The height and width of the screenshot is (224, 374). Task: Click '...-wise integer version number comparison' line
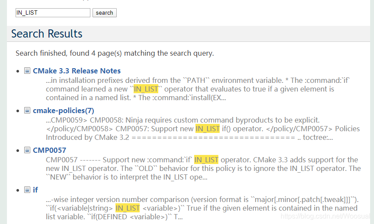pos(202,199)
